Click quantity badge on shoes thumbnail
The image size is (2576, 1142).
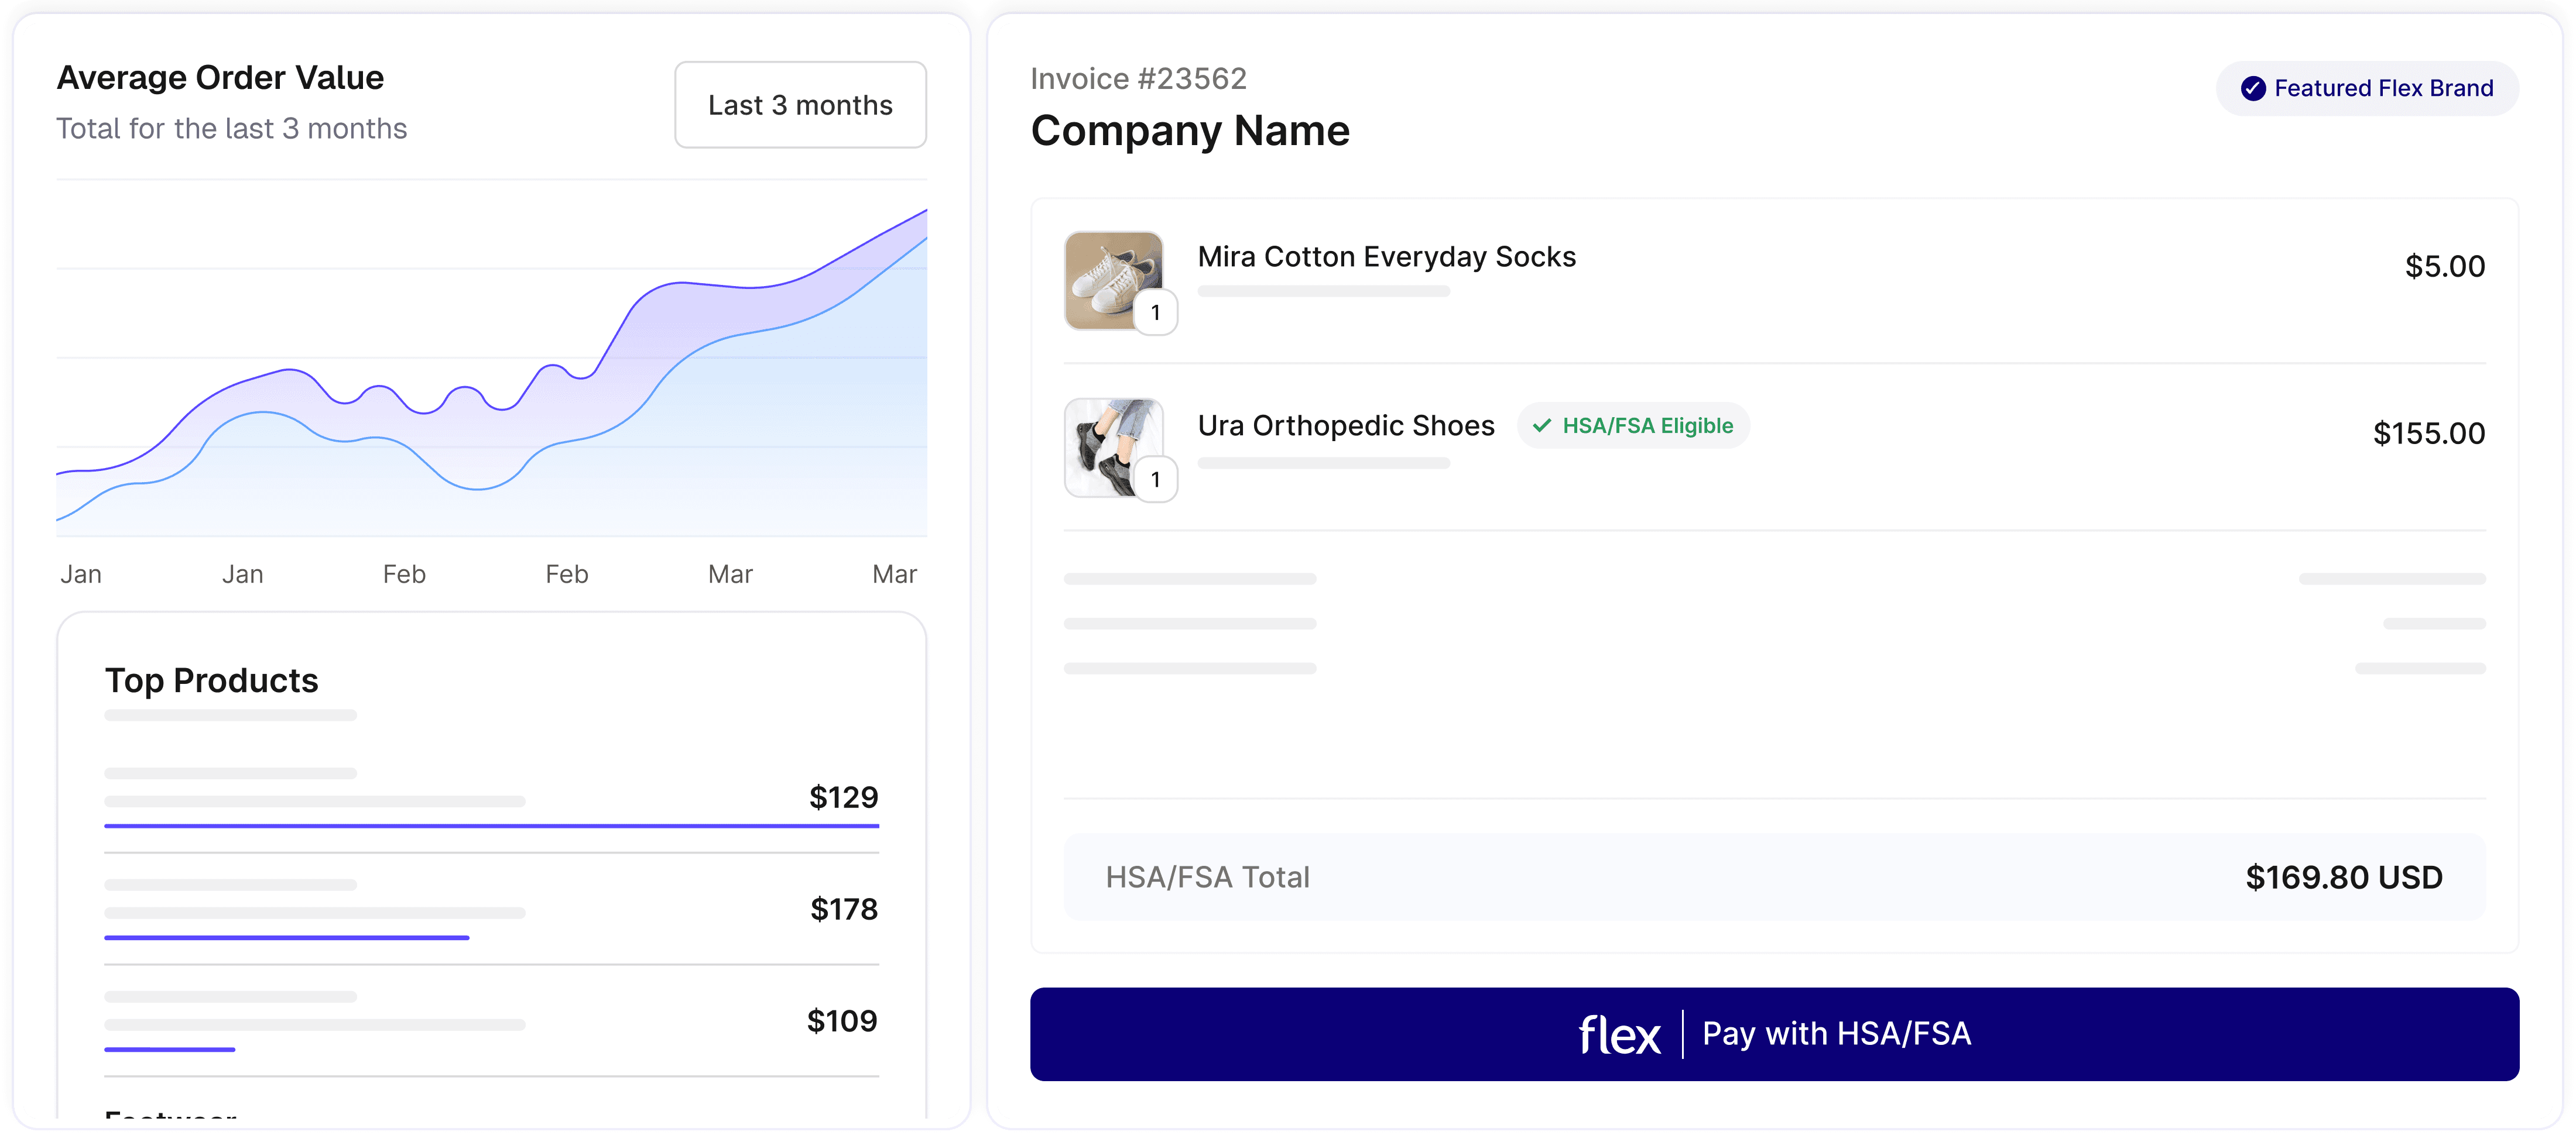(1155, 480)
